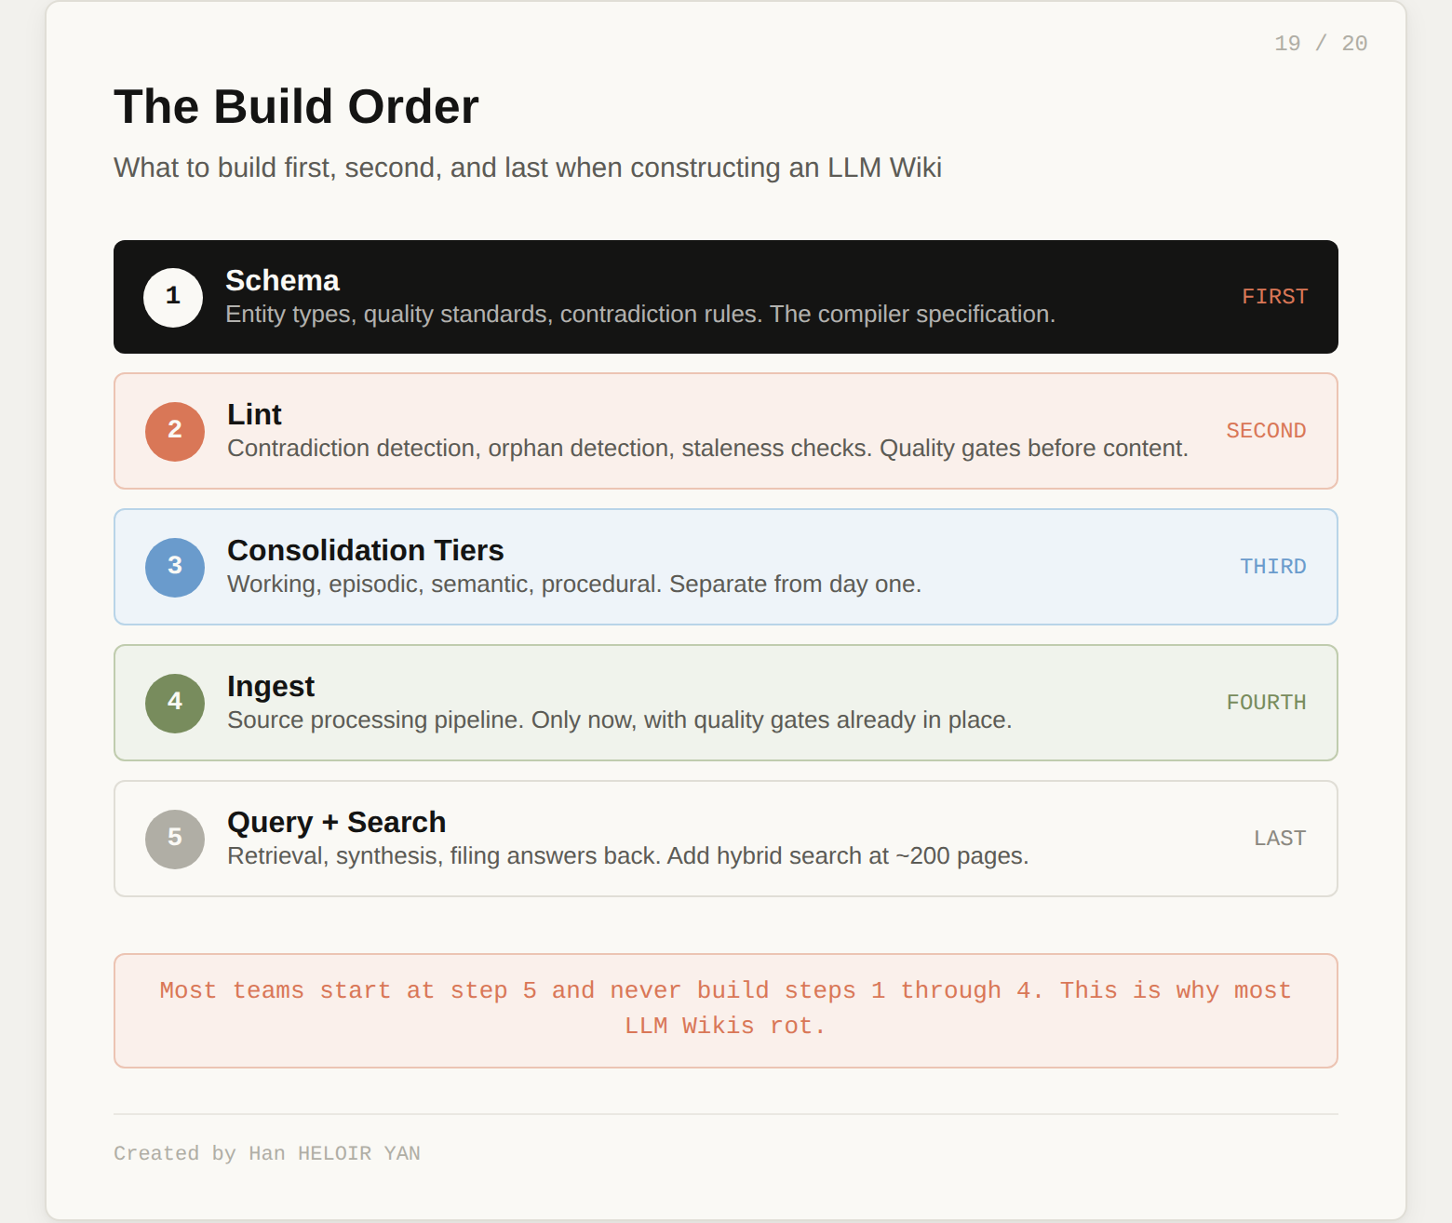Click the orange number 2 circle
This screenshot has height=1223, width=1452.
[175, 431]
